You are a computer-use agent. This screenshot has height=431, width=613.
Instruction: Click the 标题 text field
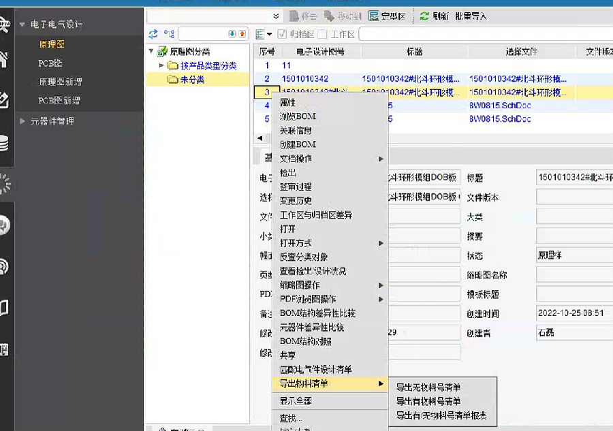(x=573, y=178)
